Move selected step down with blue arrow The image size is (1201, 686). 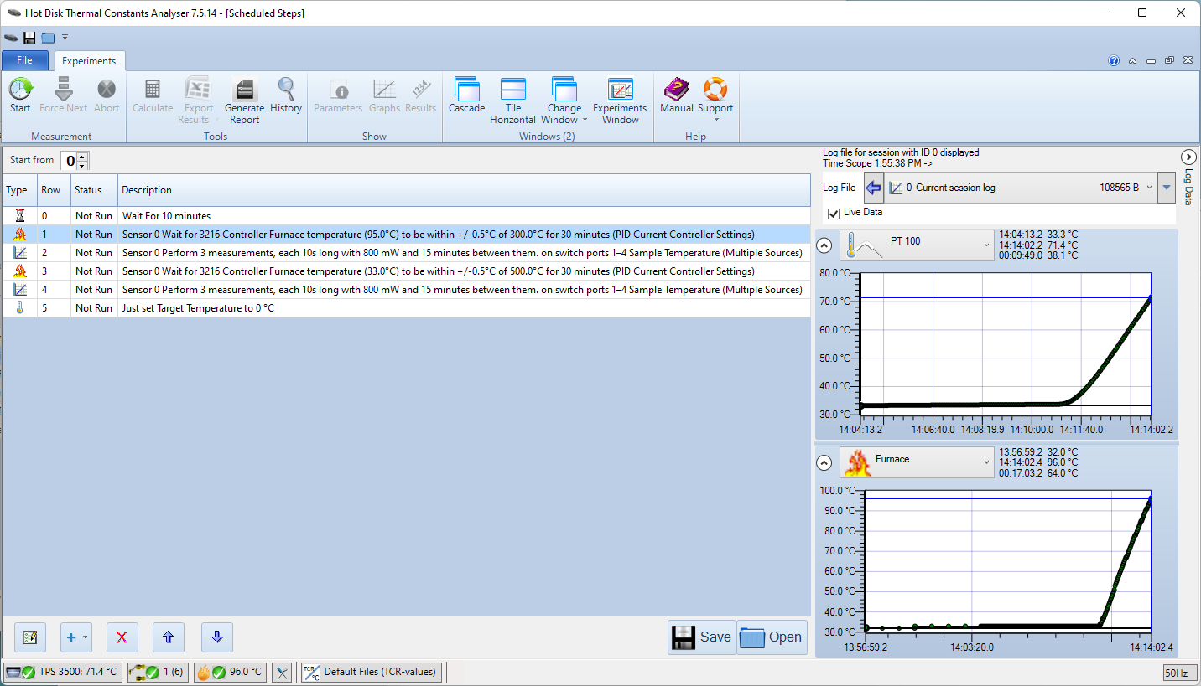pos(217,637)
